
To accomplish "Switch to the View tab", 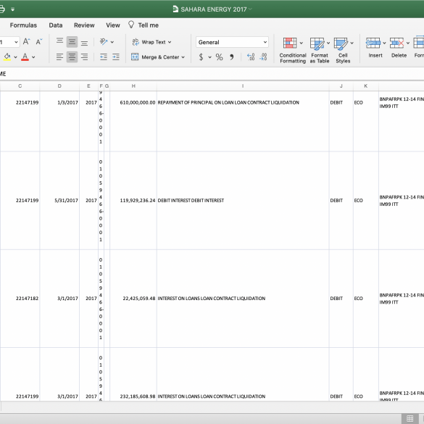I will tap(113, 25).
